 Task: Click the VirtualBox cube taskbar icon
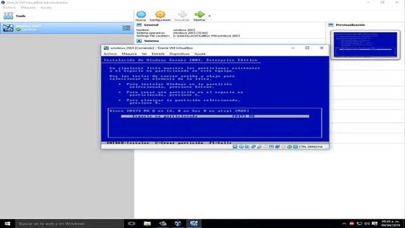coord(178,224)
